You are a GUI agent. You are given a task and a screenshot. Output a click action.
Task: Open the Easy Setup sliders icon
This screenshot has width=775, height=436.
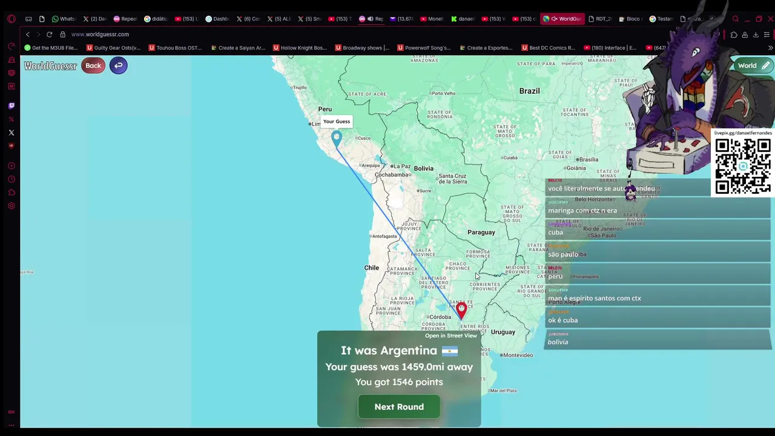click(767, 35)
